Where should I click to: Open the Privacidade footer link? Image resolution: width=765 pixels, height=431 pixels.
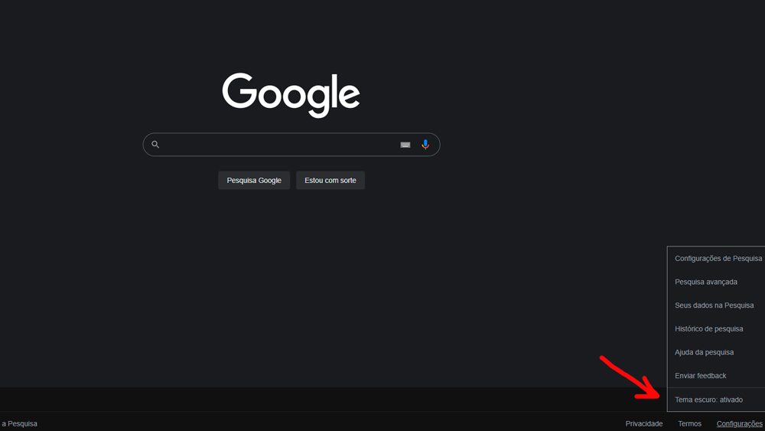[643, 423]
